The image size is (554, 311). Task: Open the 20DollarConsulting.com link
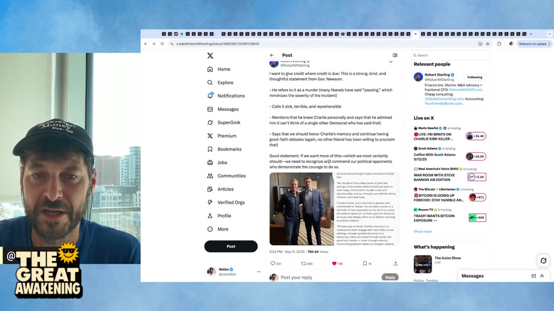444,99
